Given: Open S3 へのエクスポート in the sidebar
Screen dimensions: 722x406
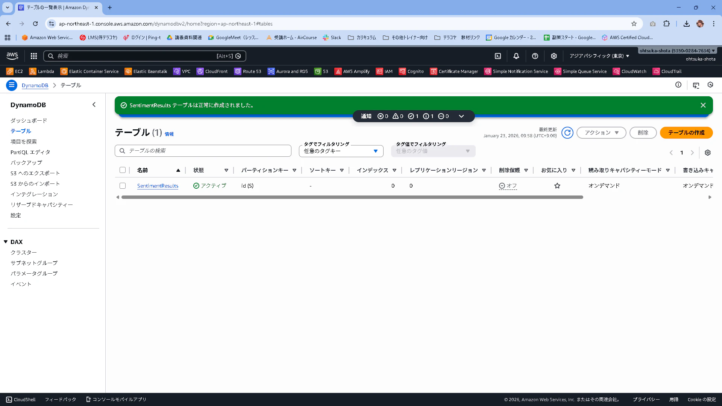Looking at the screenshot, I should coord(35,173).
